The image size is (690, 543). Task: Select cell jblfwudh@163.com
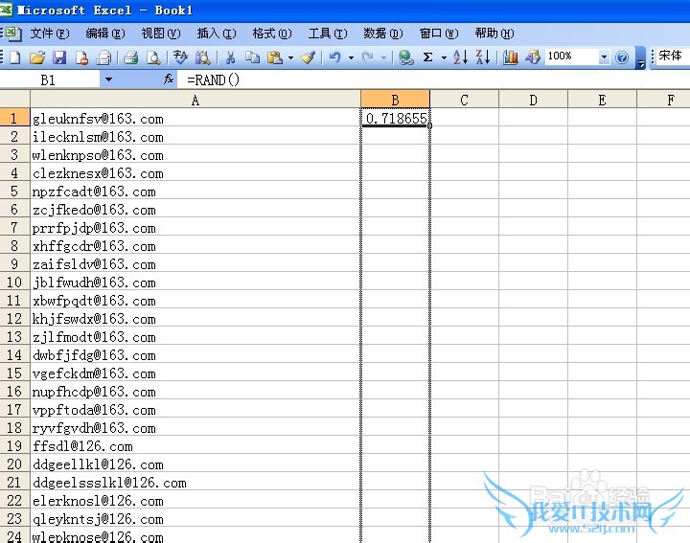195,282
